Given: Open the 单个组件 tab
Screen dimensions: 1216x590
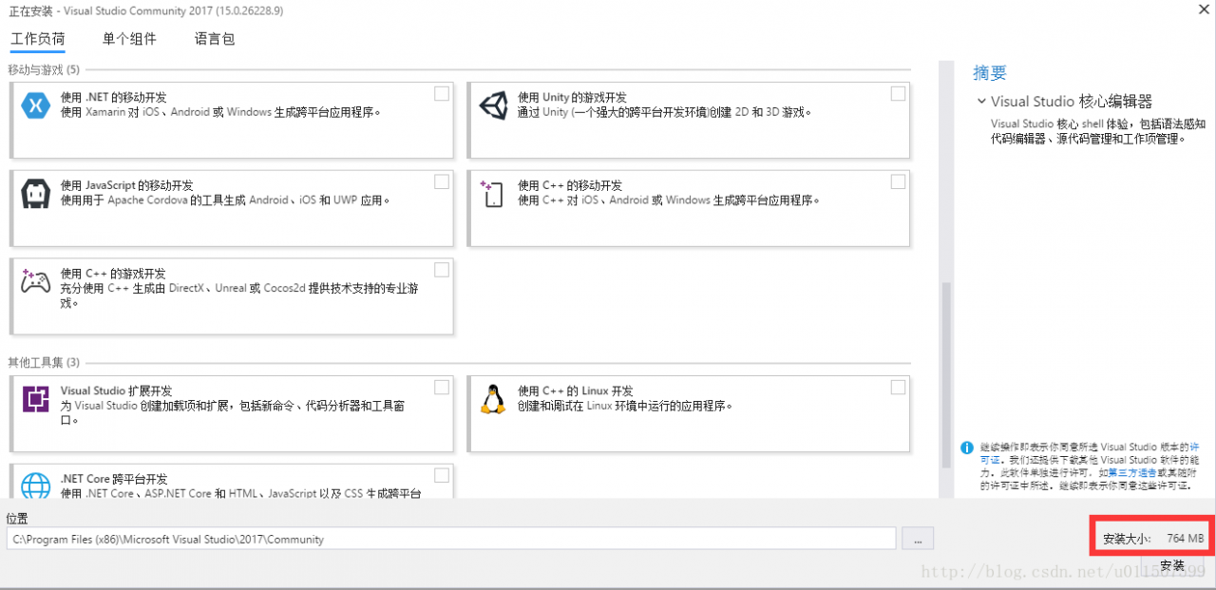Looking at the screenshot, I should [x=129, y=39].
